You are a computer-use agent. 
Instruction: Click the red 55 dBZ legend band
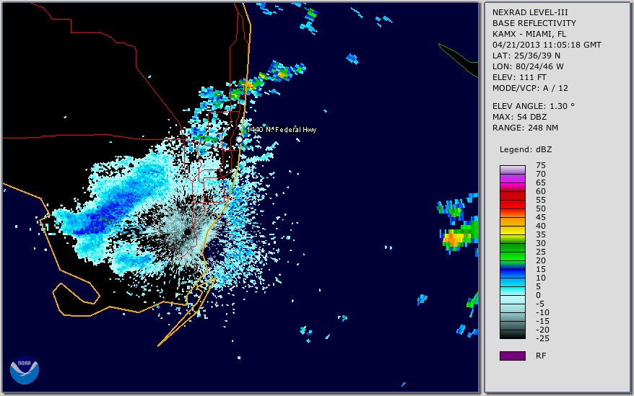pyautogui.click(x=513, y=204)
